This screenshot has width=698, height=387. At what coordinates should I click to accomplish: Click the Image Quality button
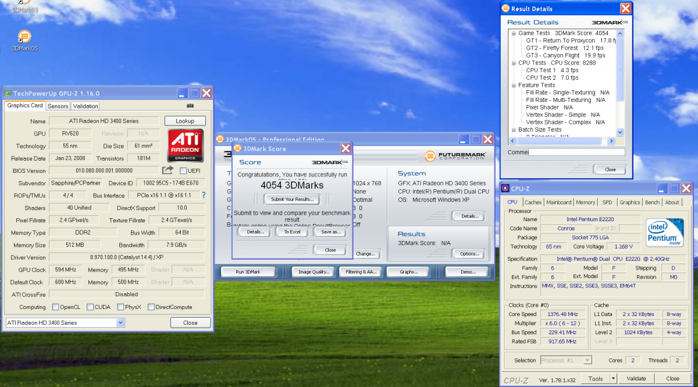pos(314,272)
